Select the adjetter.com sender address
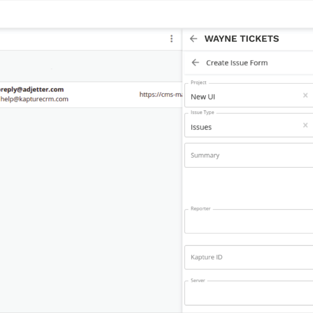 [32, 90]
